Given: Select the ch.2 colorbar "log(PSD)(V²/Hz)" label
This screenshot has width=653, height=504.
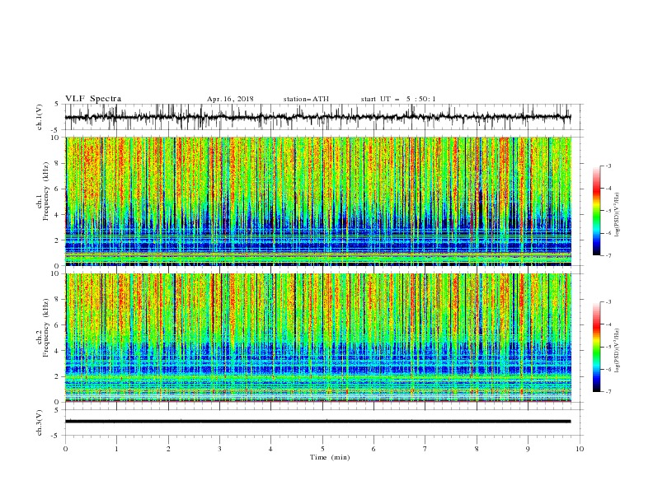Looking at the screenshot, I should [618, 351].
